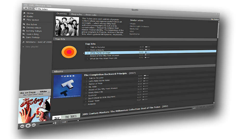This screenshot has height=139, width=247.
Task: Open the Edit menu
Action: [x=31, y=5]
